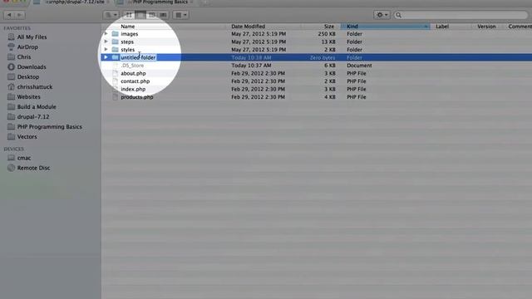
Task: Open chrisshattuck home folder in sidebar
Action: coord(35,86)
